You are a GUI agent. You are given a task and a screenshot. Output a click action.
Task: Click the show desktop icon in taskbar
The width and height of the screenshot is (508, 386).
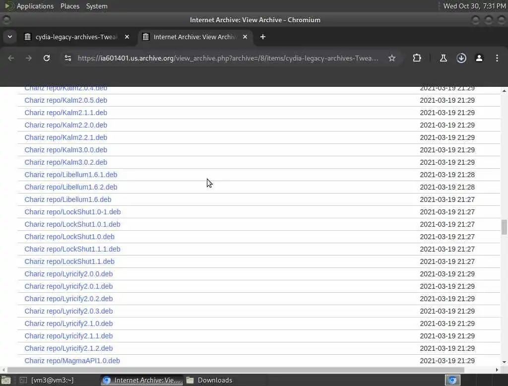coord(6,380)
